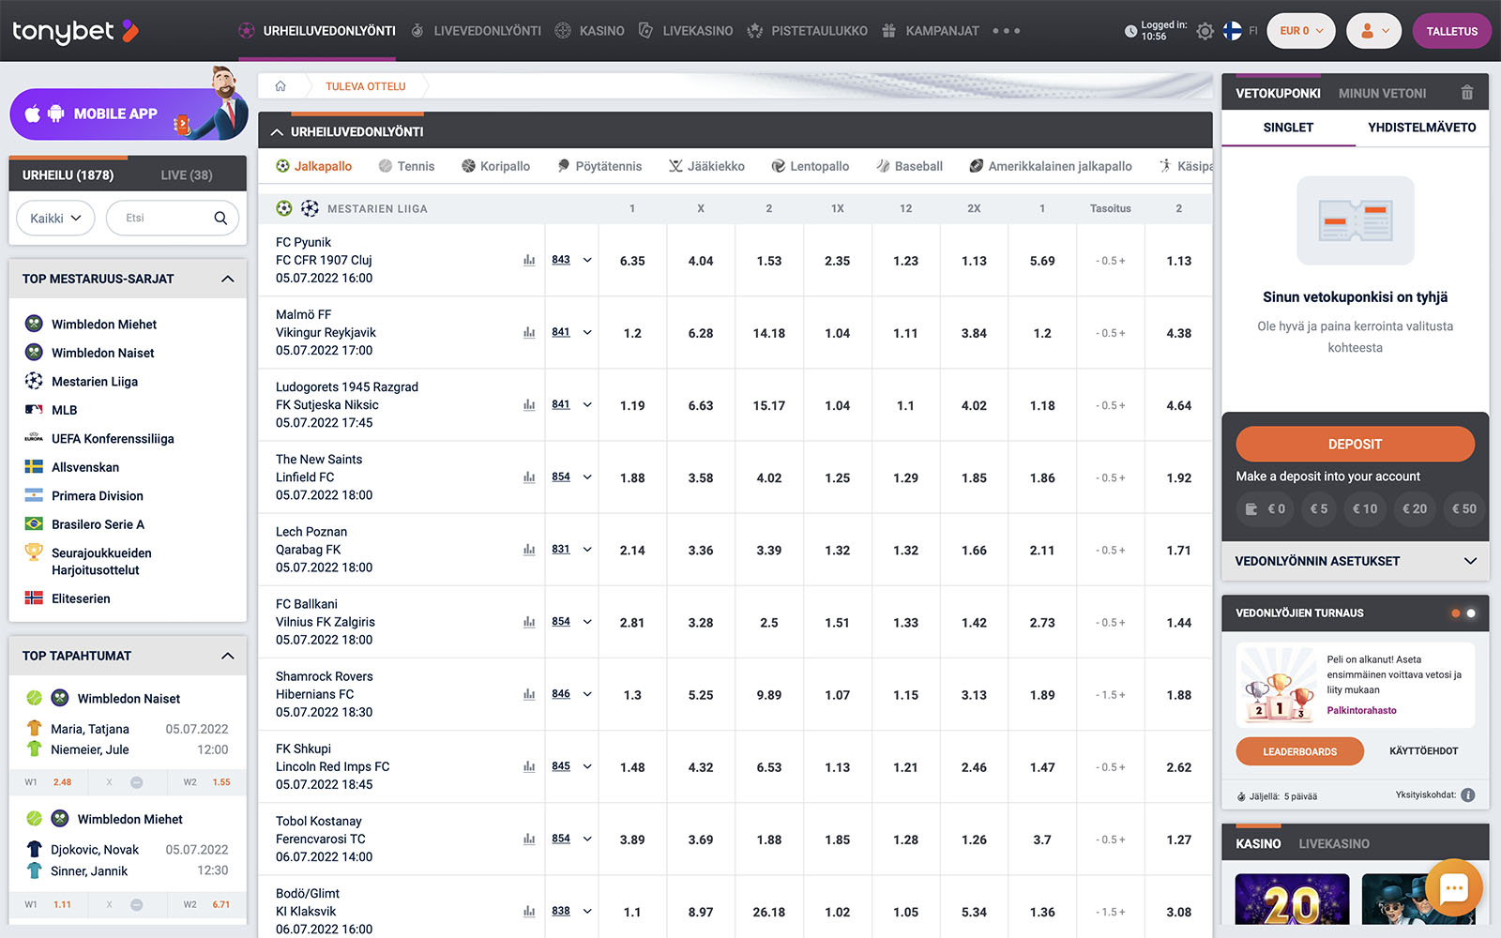Click the orange Deposit button
The height and width of the screenshot is (938, 1501).
point(1355,445)
